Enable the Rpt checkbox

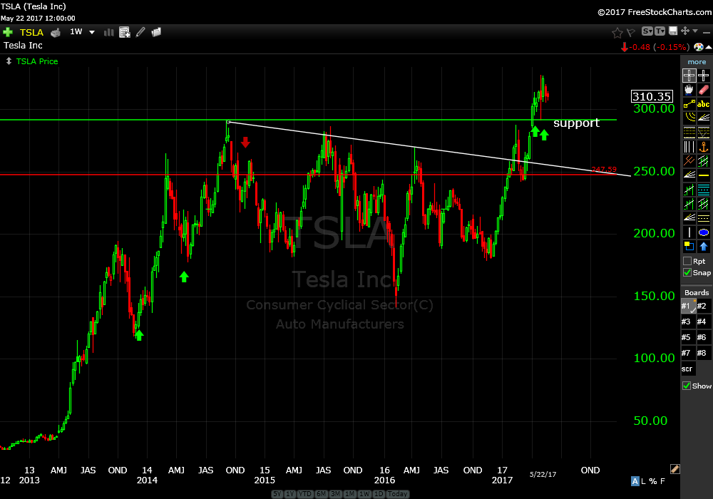point(687,261)
